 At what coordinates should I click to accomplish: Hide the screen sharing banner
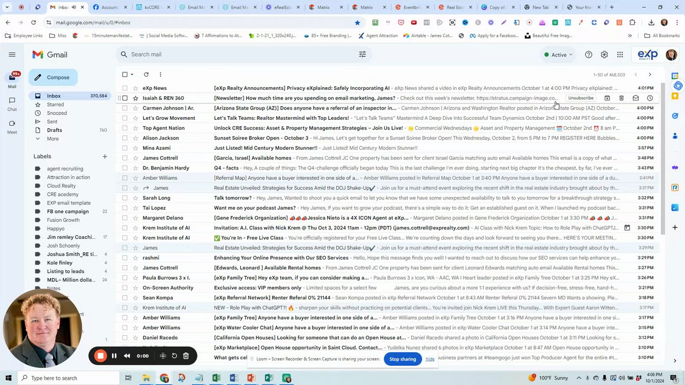pos(430,359)
